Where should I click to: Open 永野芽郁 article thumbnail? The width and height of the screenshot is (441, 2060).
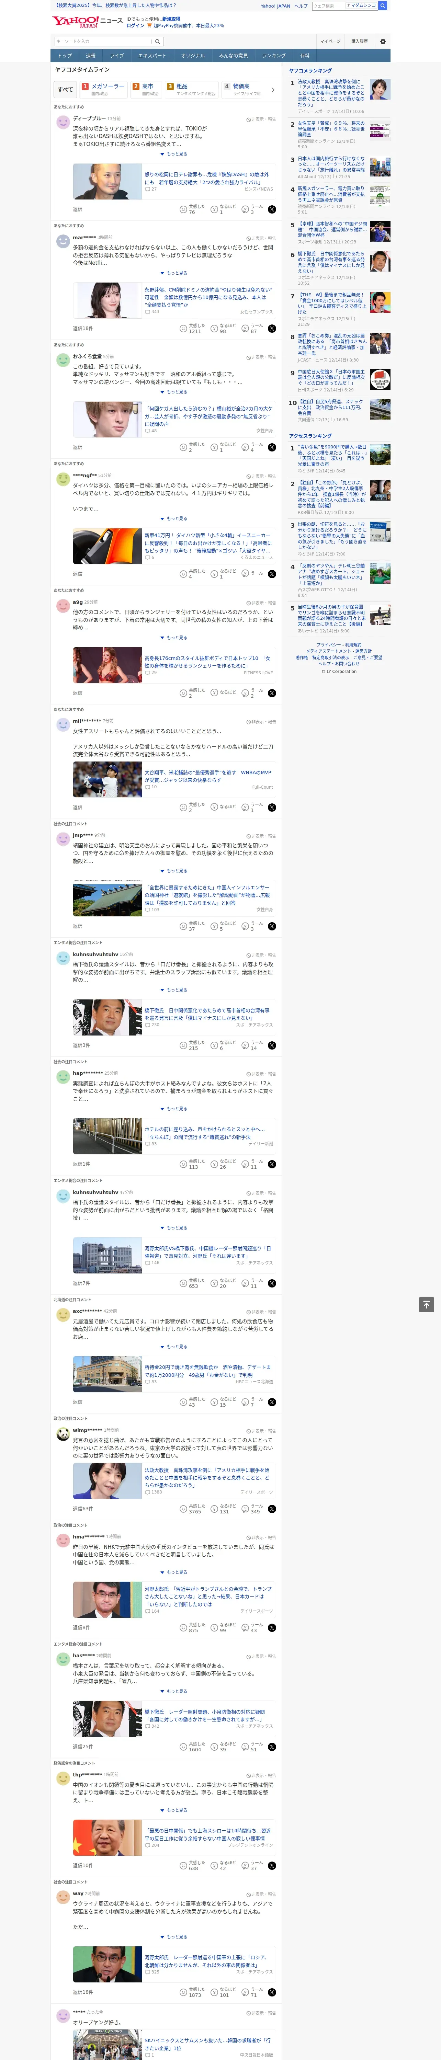107,301
